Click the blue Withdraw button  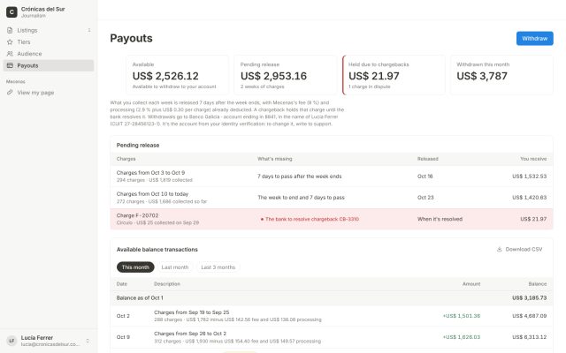tap(534, 39)
